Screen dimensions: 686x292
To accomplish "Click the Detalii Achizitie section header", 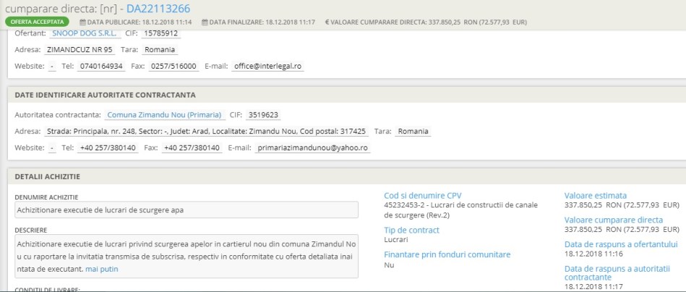I will point(48,176).
